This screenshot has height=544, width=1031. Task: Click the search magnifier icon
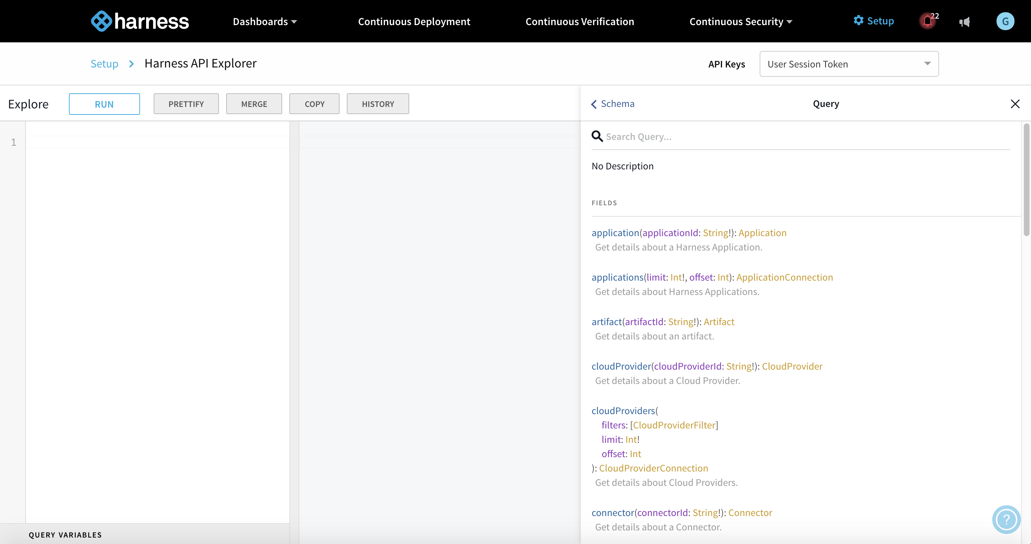[597, 136]
